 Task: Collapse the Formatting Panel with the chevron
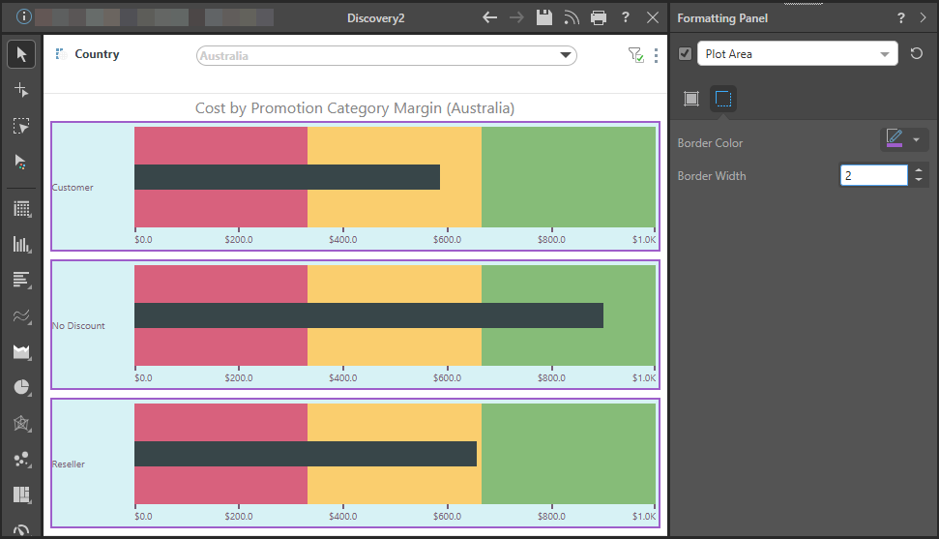click(923, 17)
